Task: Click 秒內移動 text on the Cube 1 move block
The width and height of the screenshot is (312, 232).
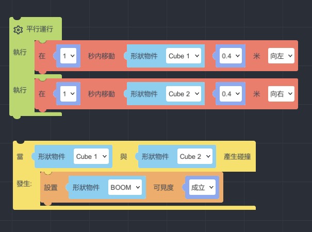Action: pyautogui.click(x=101, y=56)
